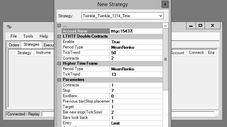Collapse the LTHTF Double Contracts section
Viewport: 227px width, 127px height.
coord(59,36)
